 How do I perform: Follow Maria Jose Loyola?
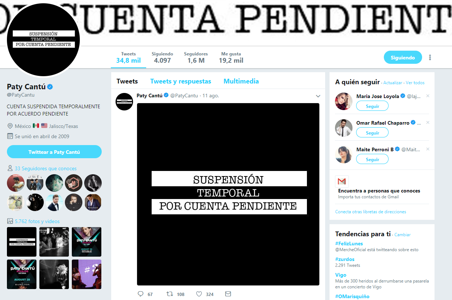click(372, 106)
